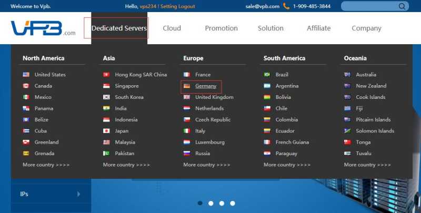Click the orange phone icon
The width and height of the screenshot is (421, 213).
tap(286, 6)
